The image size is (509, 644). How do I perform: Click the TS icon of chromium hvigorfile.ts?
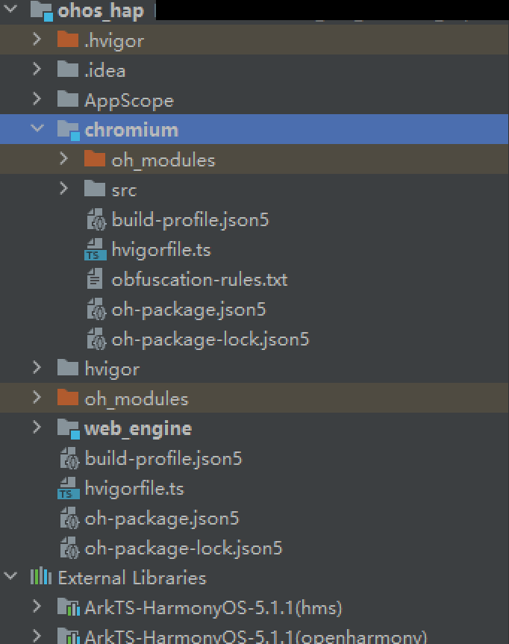[95, 251]
